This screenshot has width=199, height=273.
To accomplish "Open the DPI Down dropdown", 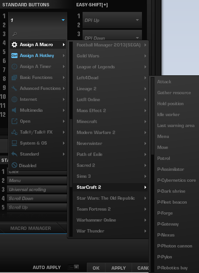I will (112, 35).
